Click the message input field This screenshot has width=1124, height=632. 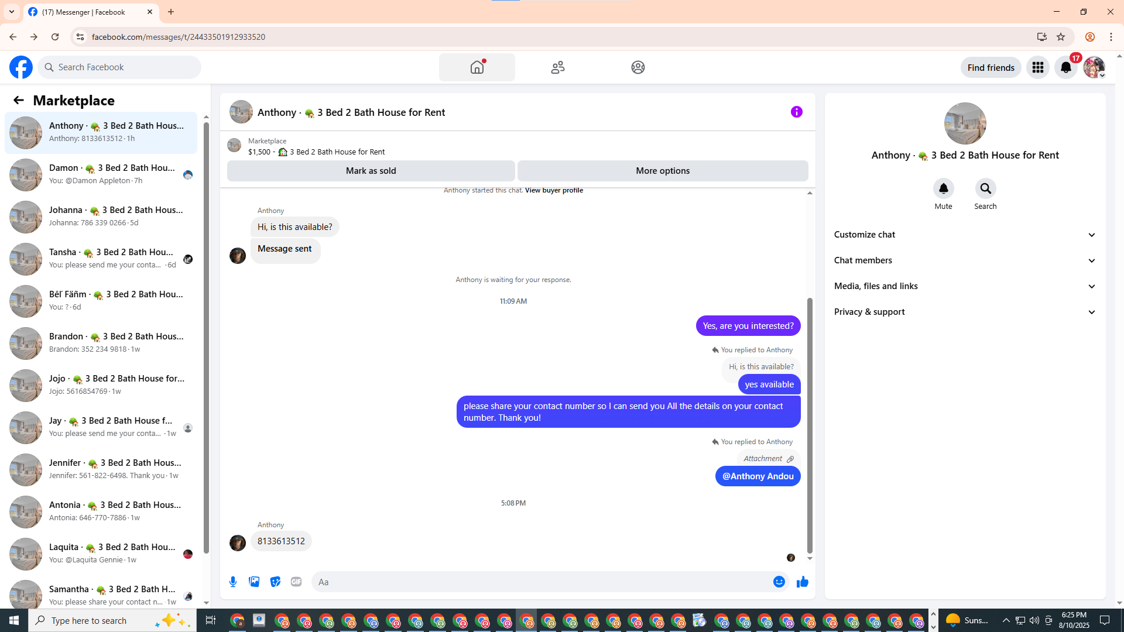coord(539,582)
